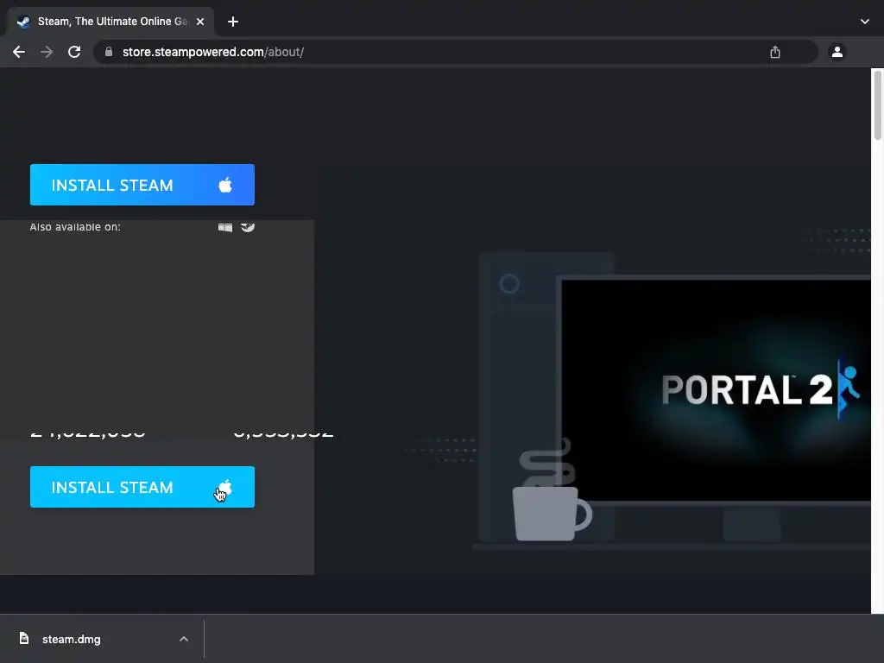
Task: Click the Steam favicon on the tab
Action: (x=23, y=22)
